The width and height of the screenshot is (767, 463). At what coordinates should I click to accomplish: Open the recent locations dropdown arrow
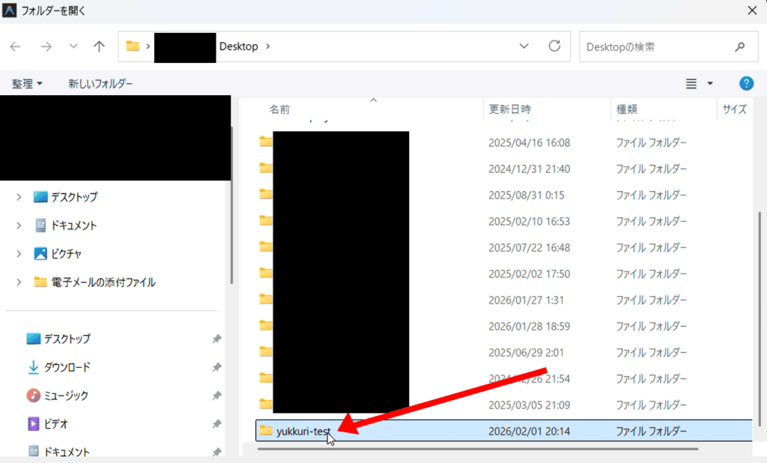point(73,46)
